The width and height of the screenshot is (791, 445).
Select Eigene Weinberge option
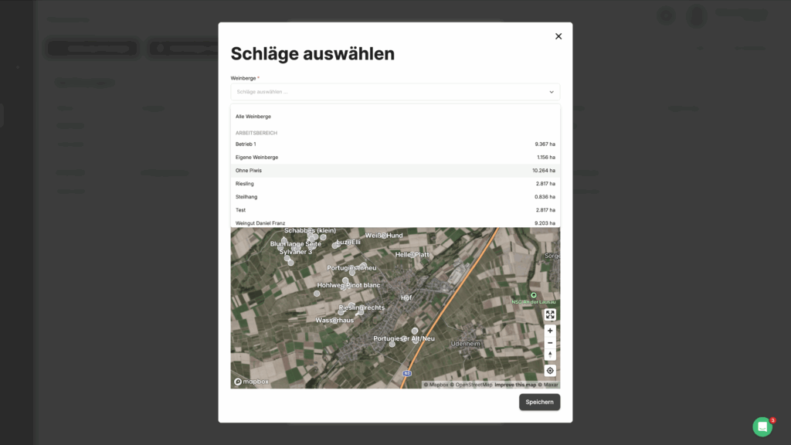[256, 158]
